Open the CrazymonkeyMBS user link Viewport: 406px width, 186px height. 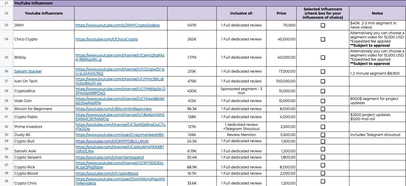pyautogui.click(x=120, y=135)
